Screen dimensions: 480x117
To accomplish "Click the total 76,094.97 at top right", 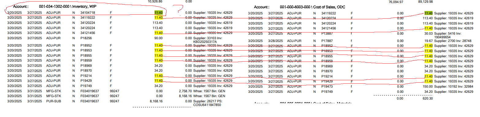I will (x=396, y=2).
